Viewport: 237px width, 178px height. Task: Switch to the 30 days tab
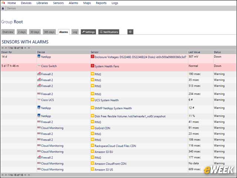click(35, 32)
